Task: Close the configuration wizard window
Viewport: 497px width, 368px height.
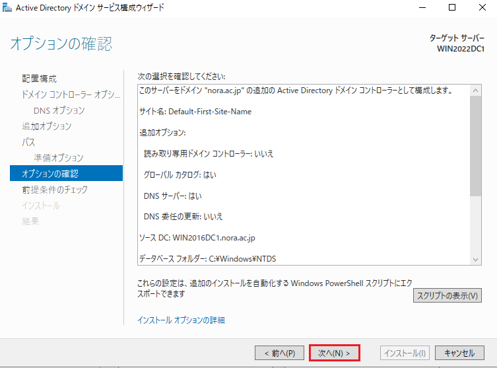Action: (482, 7)
